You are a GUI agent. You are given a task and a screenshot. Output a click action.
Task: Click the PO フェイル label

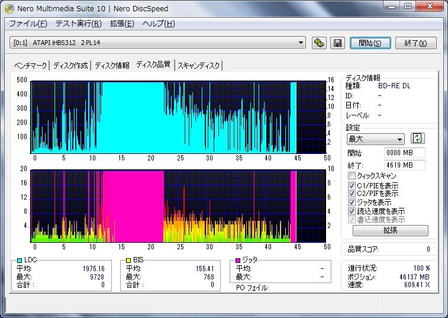[252, 288]
